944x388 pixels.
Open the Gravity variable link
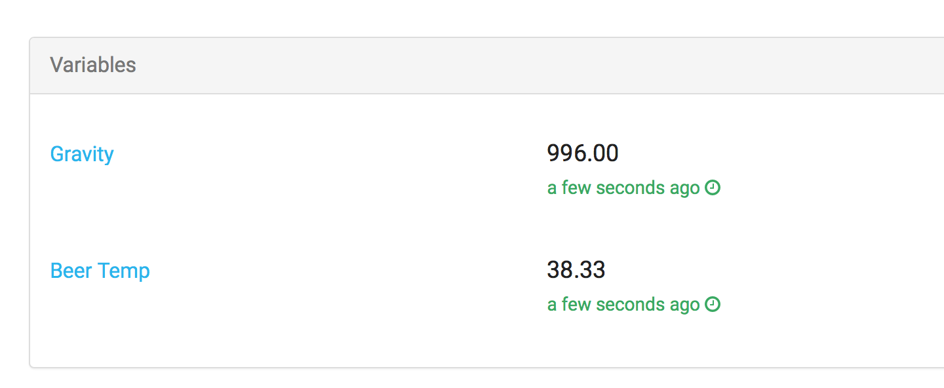click(x=82, y=154)
